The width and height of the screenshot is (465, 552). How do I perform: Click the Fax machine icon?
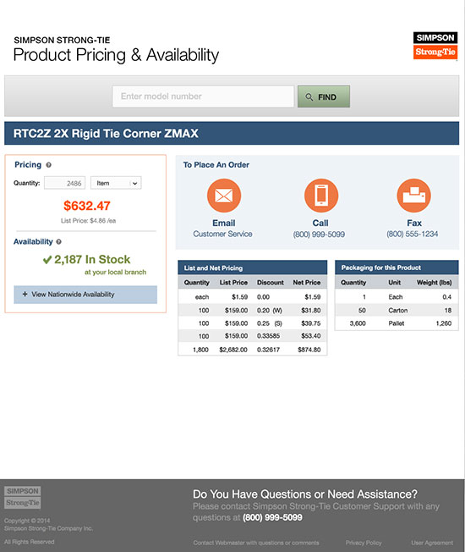[x=413, y=196]
